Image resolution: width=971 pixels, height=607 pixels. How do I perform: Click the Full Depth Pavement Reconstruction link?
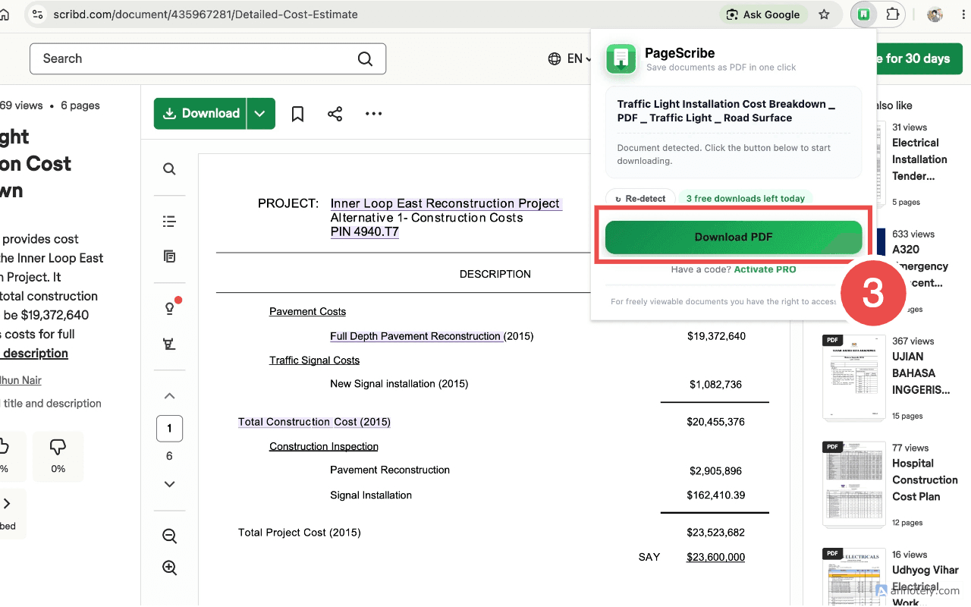tap(416, 336)
